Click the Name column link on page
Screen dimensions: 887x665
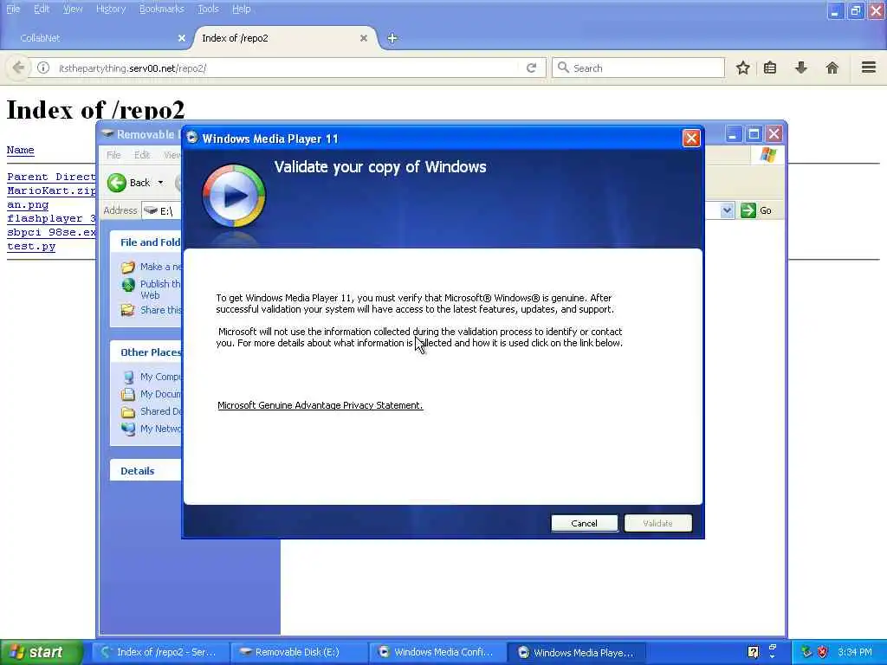tap(21, 150)
